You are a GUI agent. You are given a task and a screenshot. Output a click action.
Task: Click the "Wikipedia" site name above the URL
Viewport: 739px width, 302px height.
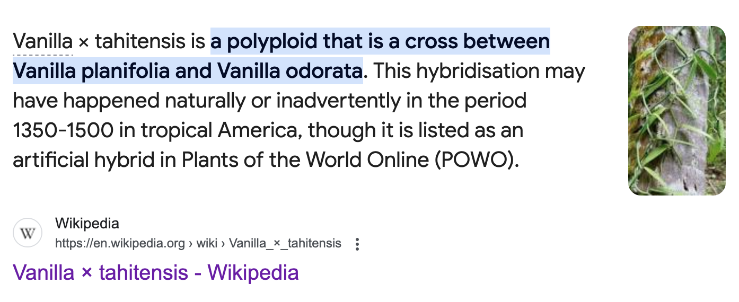click(87, 224)
